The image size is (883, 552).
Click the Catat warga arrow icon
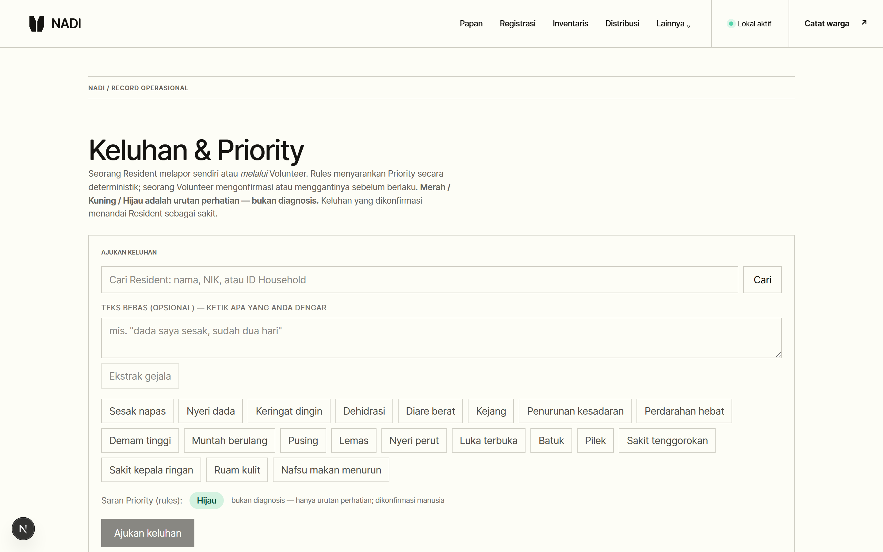click(x=864, y=23)
